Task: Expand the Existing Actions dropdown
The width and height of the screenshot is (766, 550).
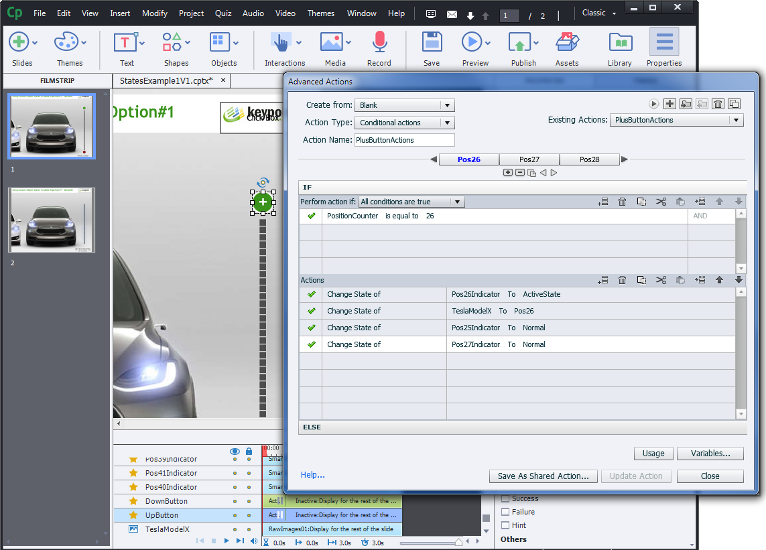Action: point(676,120)
